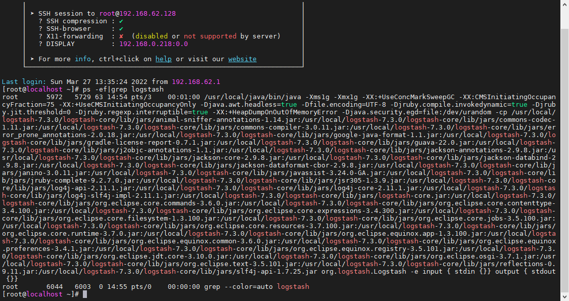Place cursor at the last shell prompt
The width and height of the screenshot is (569, 301).
pos(85,294)
